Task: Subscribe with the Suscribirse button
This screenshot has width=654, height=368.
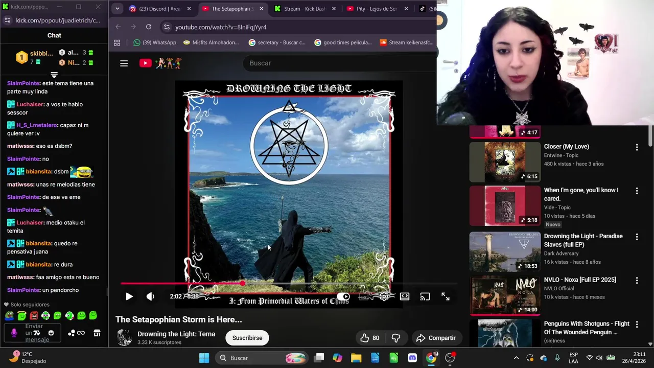Action: click(247, 338)
